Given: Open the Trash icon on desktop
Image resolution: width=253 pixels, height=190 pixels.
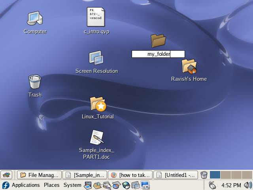Looking at the screenshot, I should point(35,82).
